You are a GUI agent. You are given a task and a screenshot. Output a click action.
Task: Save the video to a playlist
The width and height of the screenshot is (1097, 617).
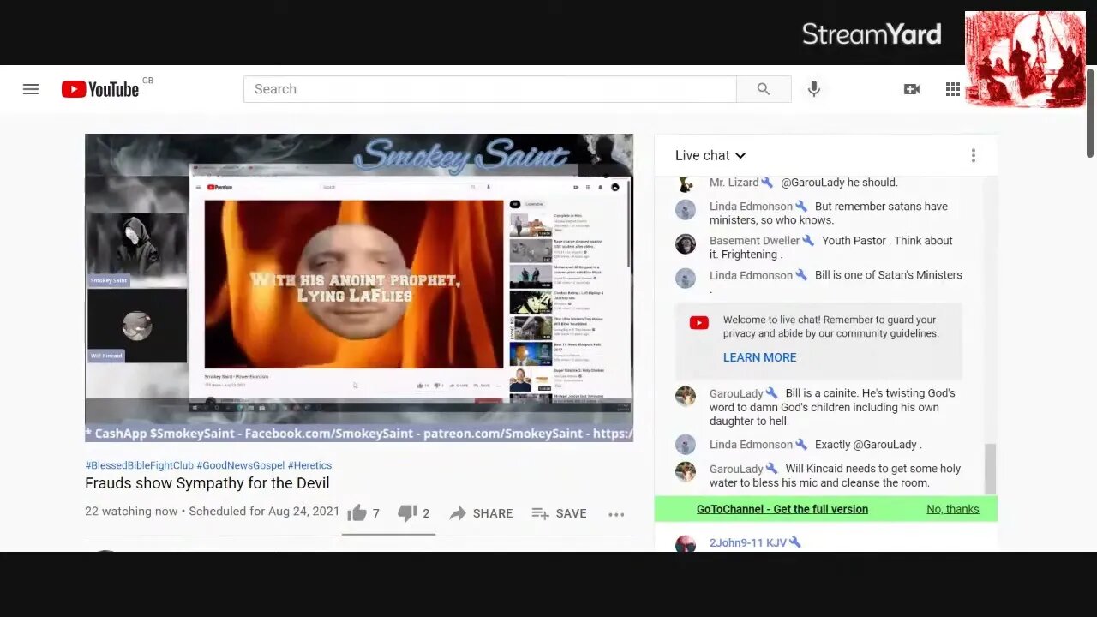pyautogui.click(x=559, y=513)
